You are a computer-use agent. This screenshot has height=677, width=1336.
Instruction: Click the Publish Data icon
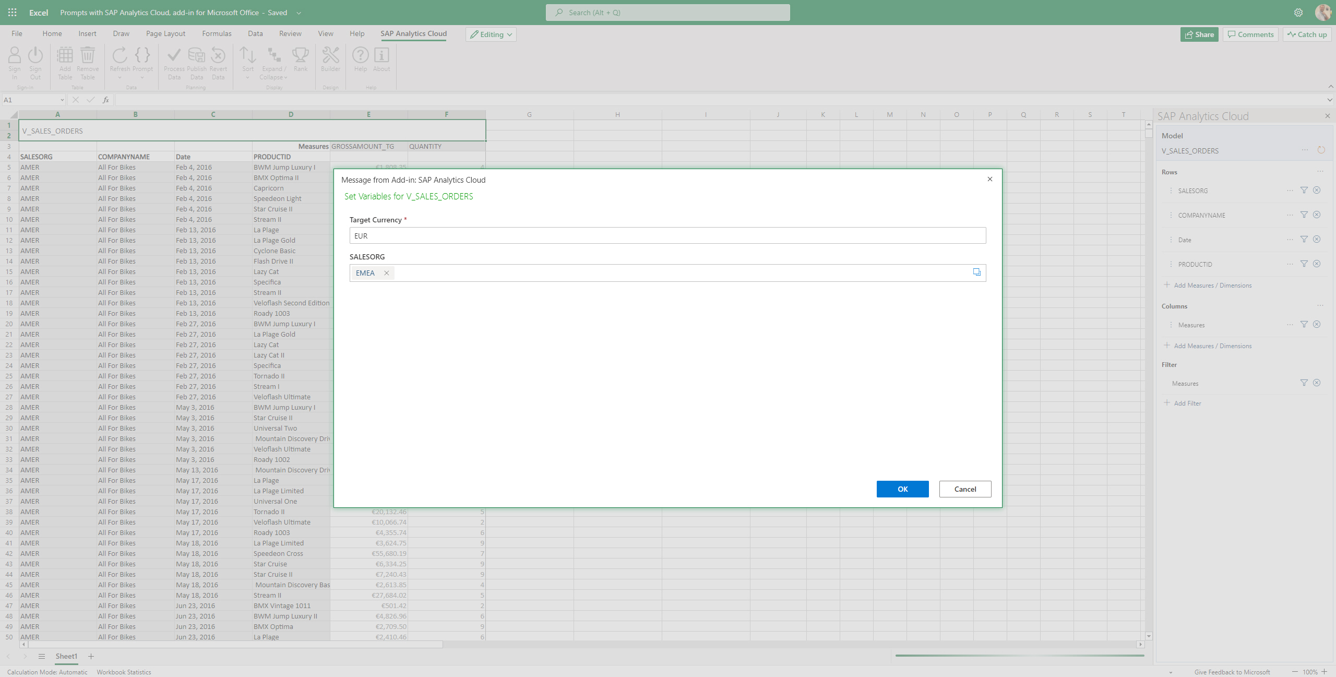197,55
